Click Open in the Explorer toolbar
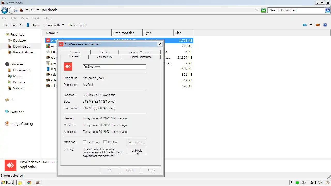Image resolution: width=331 pixels, height=186 pixels. 33,25
